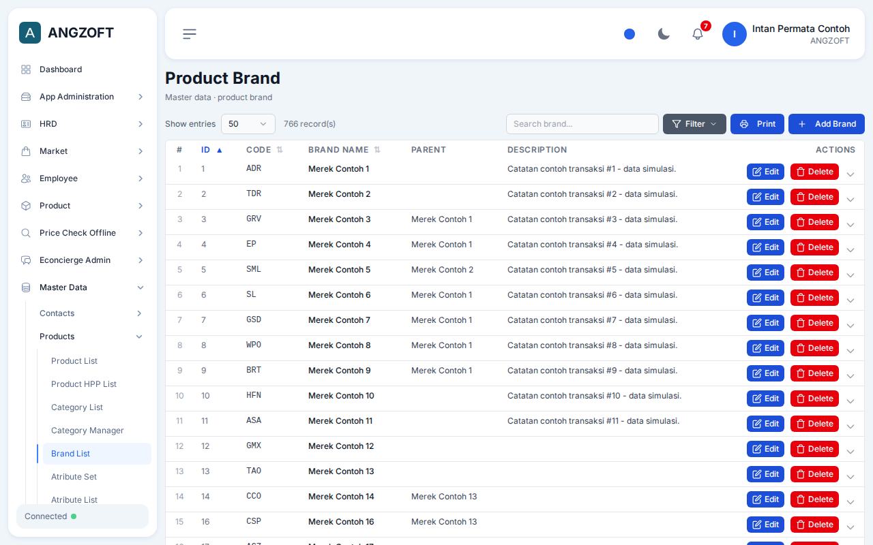Image resolution: width=873 pixels, height=545 pixels.
Task: Expand the App Administration menu
Action: point(83,97)
